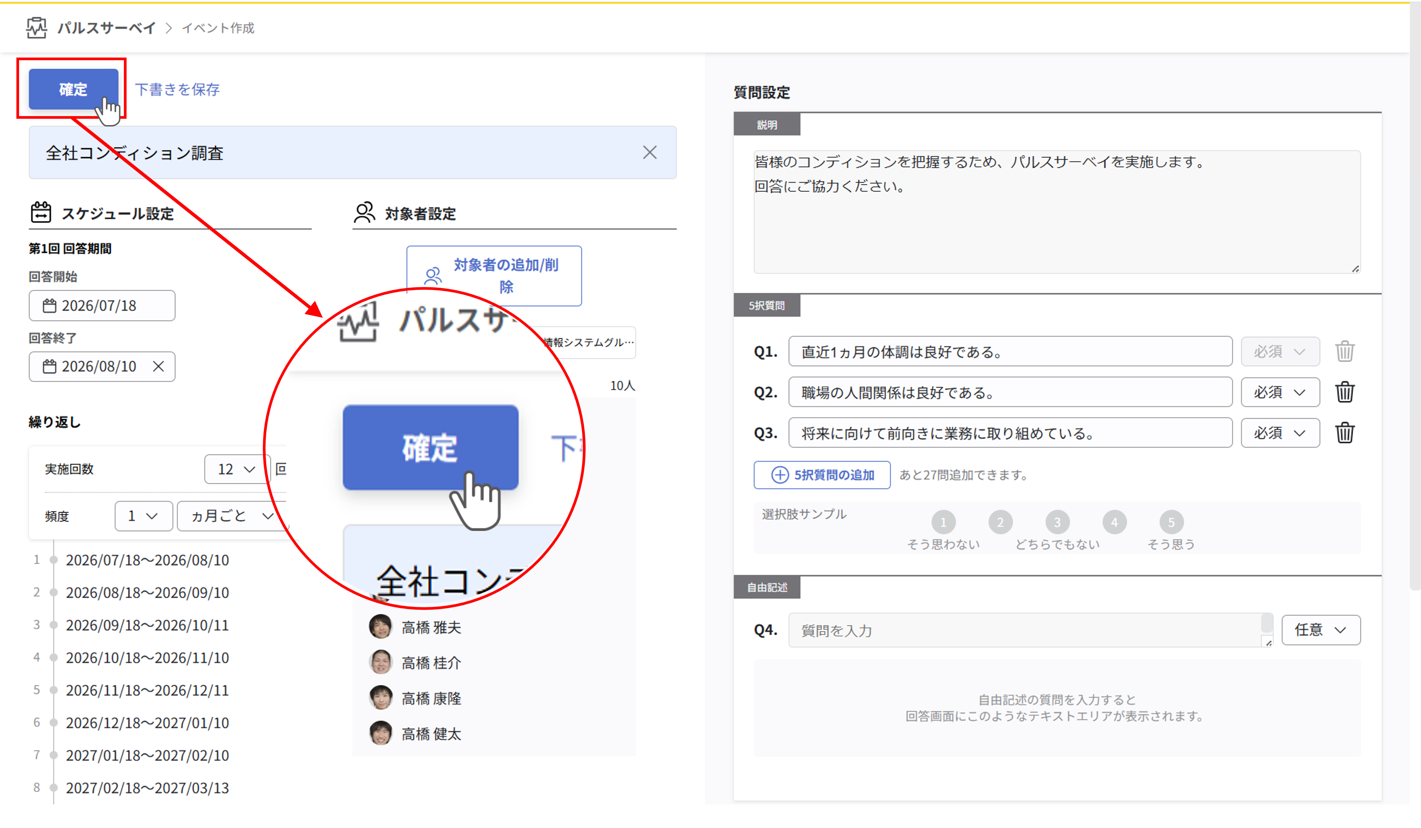Edit Q1 question 直近1ヵ月の体調は良好である。

coord(1010,352)
